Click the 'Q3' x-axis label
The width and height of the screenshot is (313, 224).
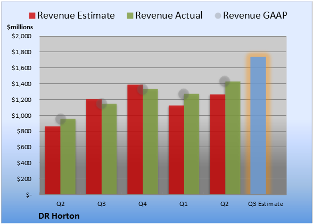coord(101,204)
